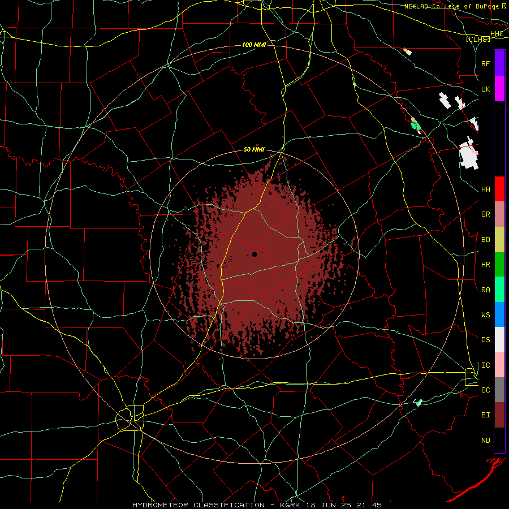Click the RF legend label

click(x=485, y=63)
